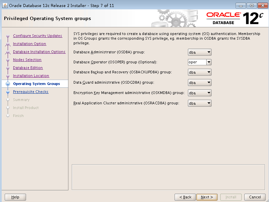Open the OSDGDBA Data Guard group dropdown
This screenshot has width=269, height=202.
pyautogui.click(x=200, y=82)
